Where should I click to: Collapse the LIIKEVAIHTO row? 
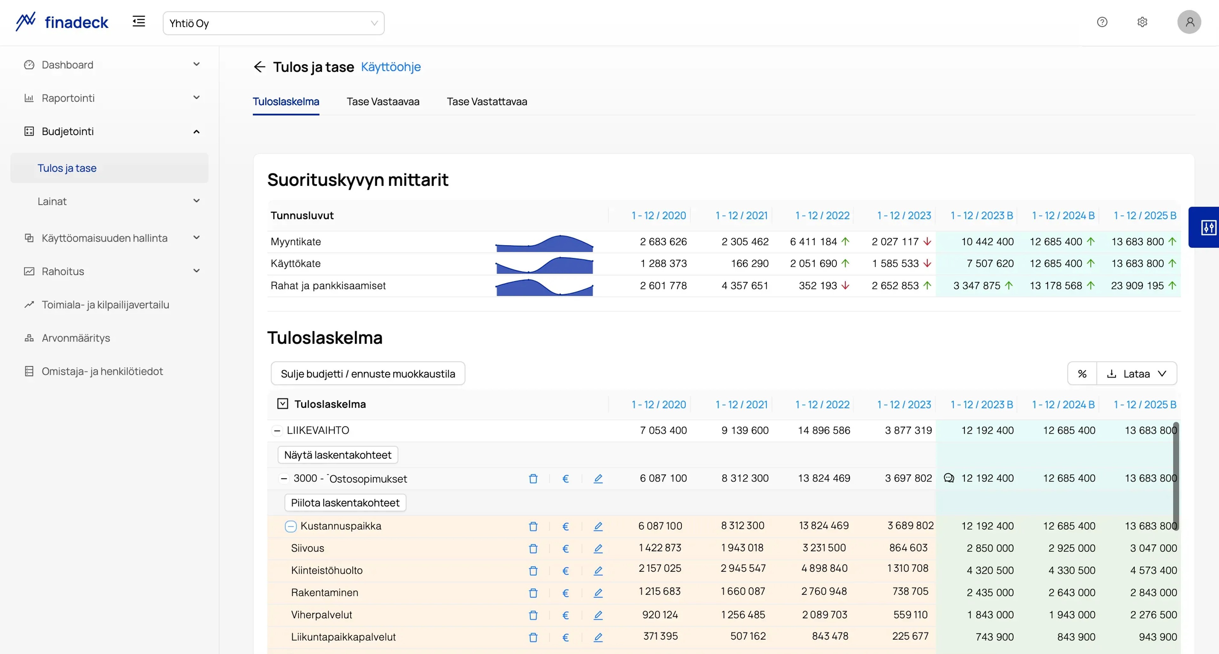pyautogui.click(x=277, y=430)
